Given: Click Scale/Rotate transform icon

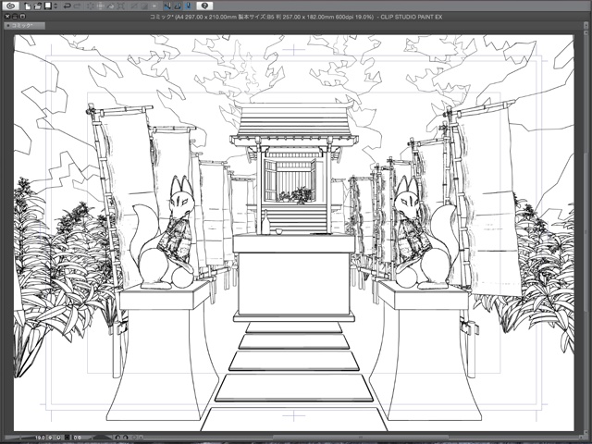Looking at the screenshot, I should coord(121,6).
